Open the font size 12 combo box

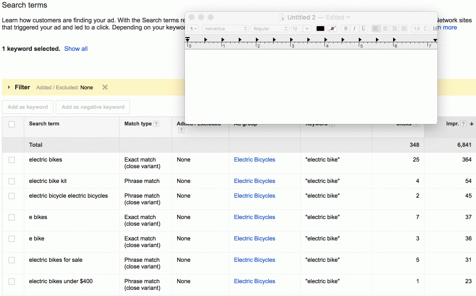coord(301,29)
